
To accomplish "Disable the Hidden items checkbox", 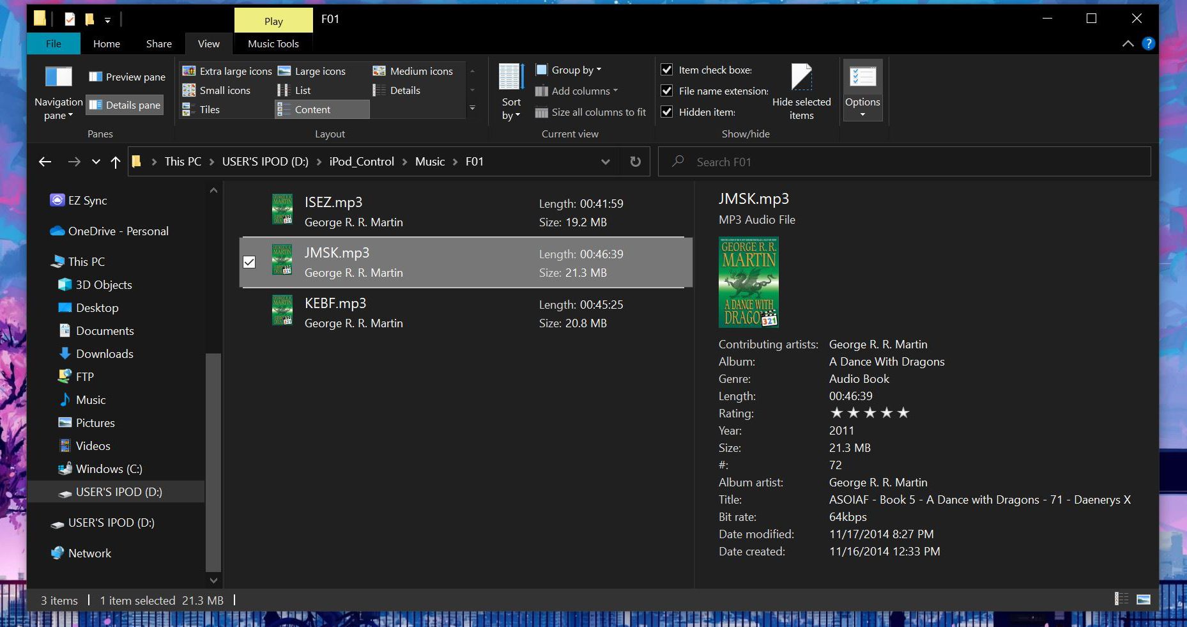I will tap(667, 112).
